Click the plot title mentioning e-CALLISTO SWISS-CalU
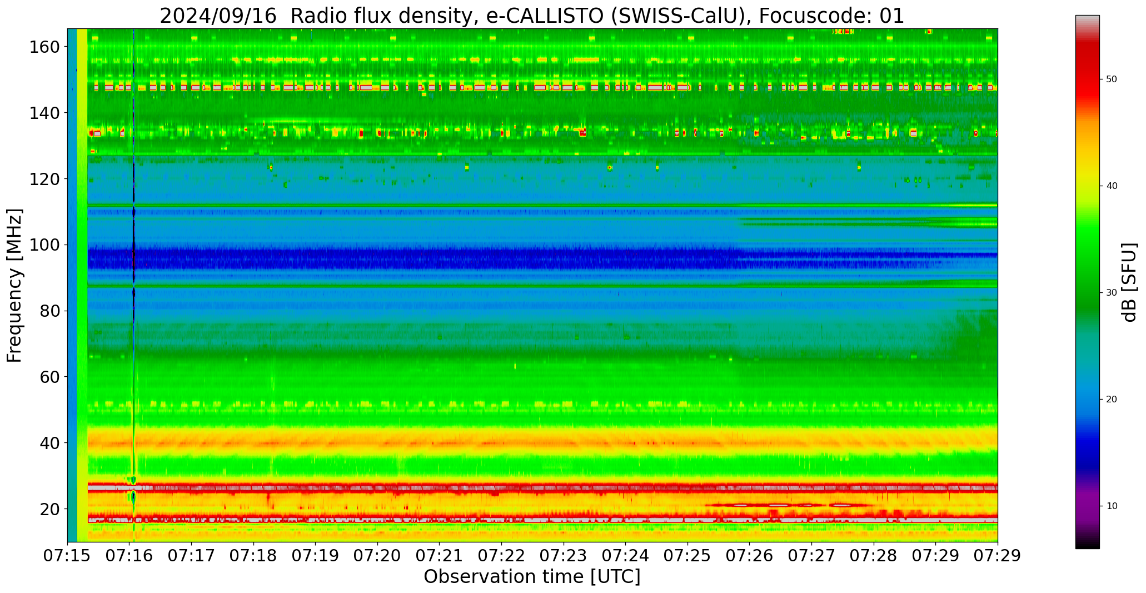The image size is (1146, 593). tap(532, 16)
